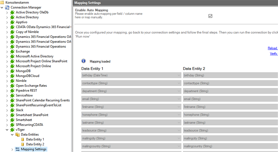The width and height of the screenshot is (278, 152).
Task: Click the Mapping Settings arrows icon
Action: coord(17,149)
